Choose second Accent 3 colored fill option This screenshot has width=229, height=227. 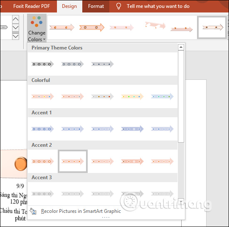[72, 194]
